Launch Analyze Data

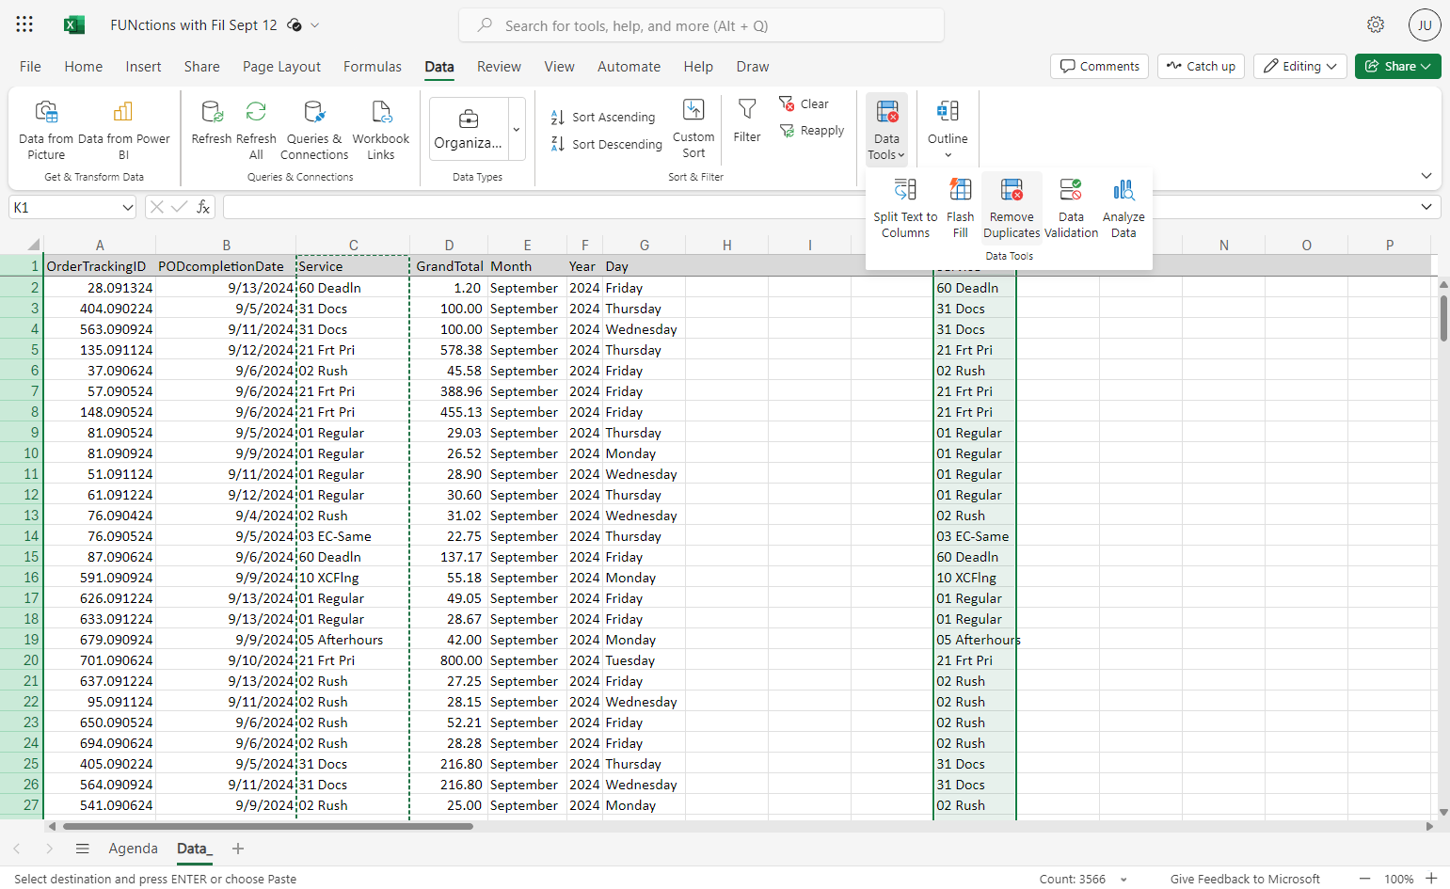coord(1123,208)
